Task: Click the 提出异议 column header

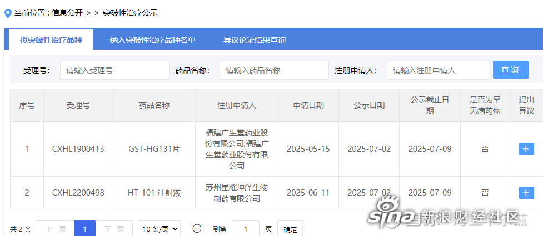Action: [x=526, y=105]
